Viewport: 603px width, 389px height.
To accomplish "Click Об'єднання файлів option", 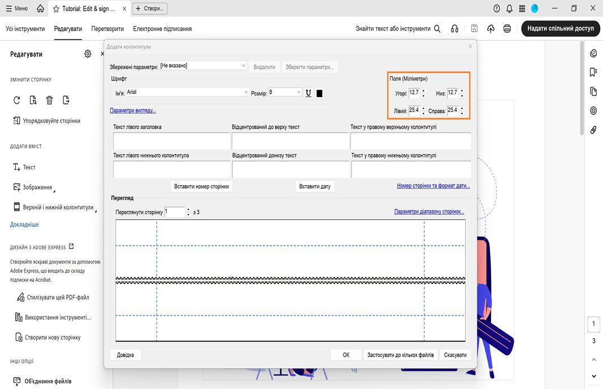I will (x=42, y=381).
